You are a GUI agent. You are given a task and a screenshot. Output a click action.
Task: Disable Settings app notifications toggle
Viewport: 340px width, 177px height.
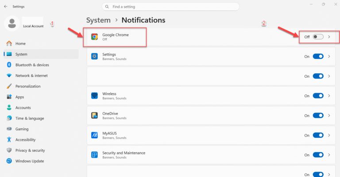click(318, 56)
